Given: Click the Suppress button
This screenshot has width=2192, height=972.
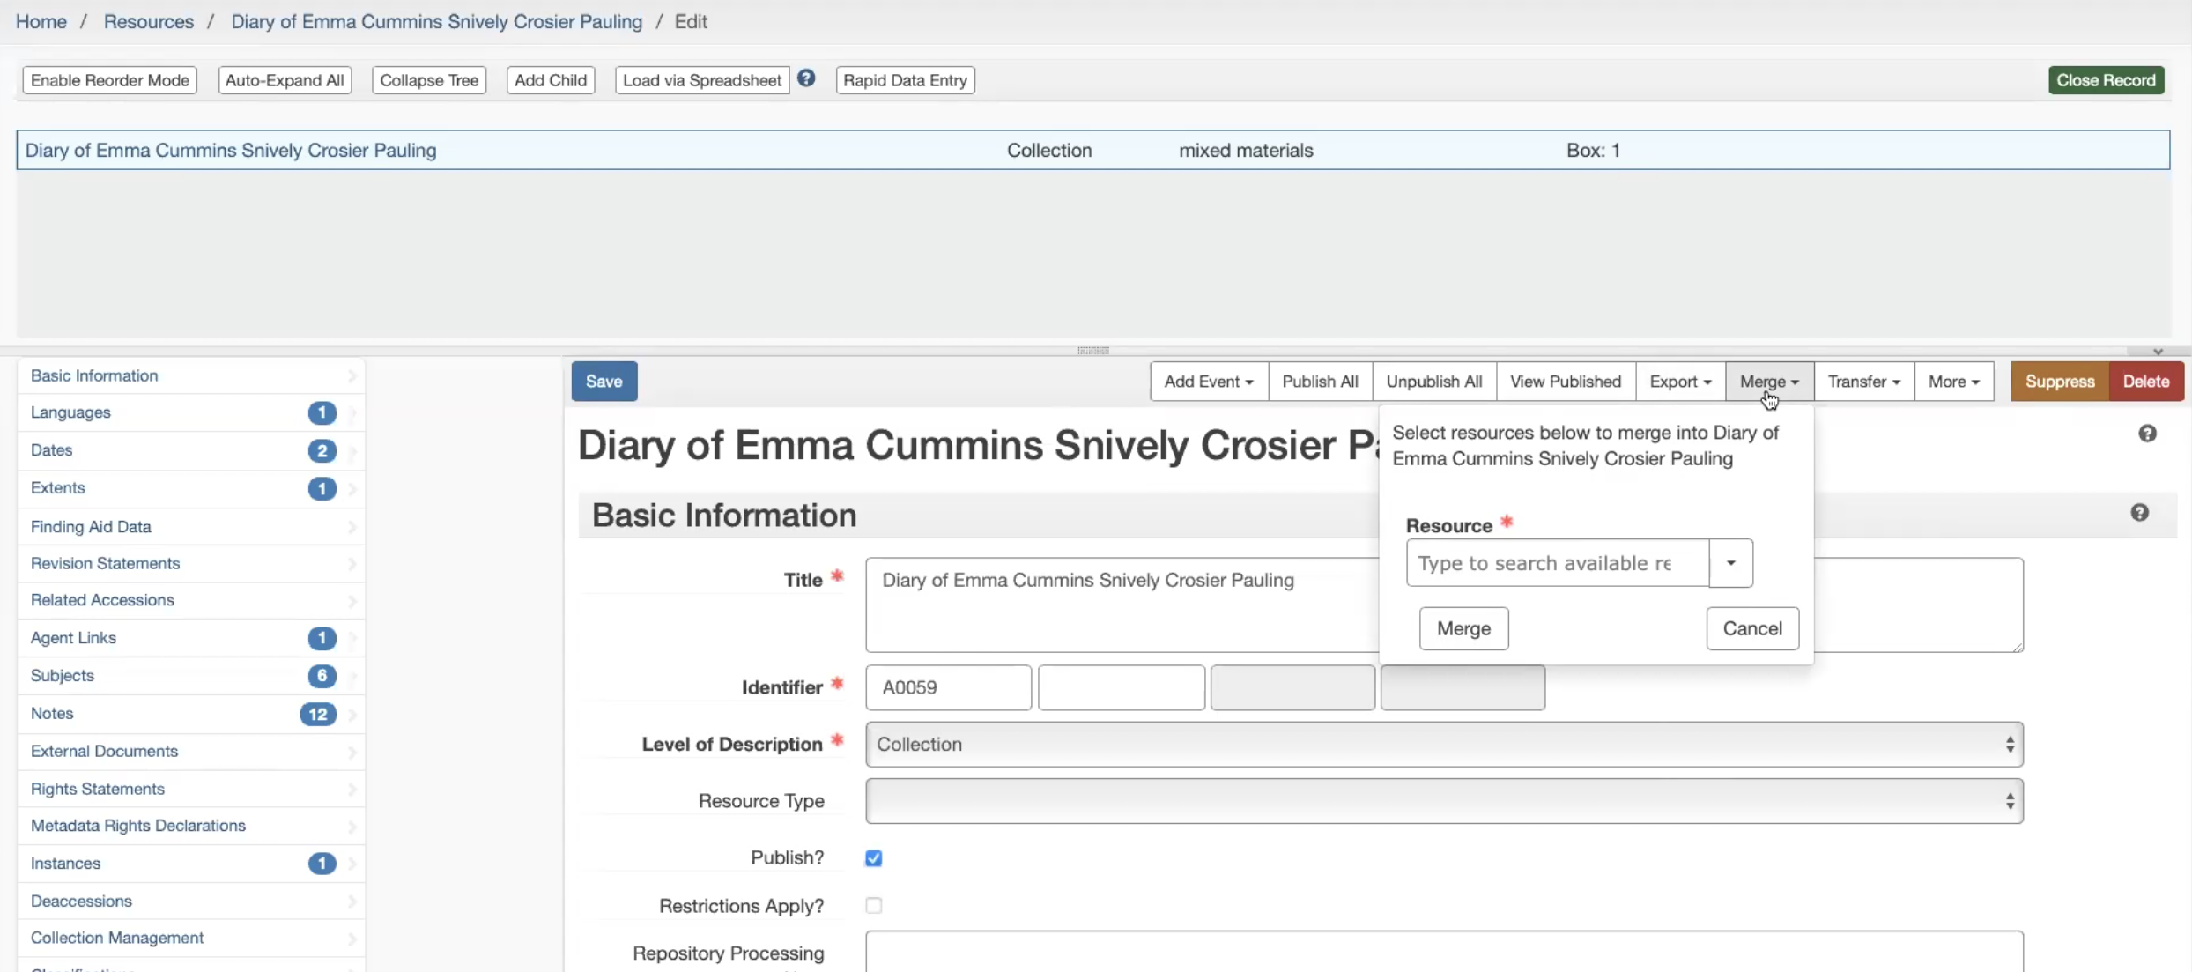Looking at the screenshot, I should tap(2060, 381).
